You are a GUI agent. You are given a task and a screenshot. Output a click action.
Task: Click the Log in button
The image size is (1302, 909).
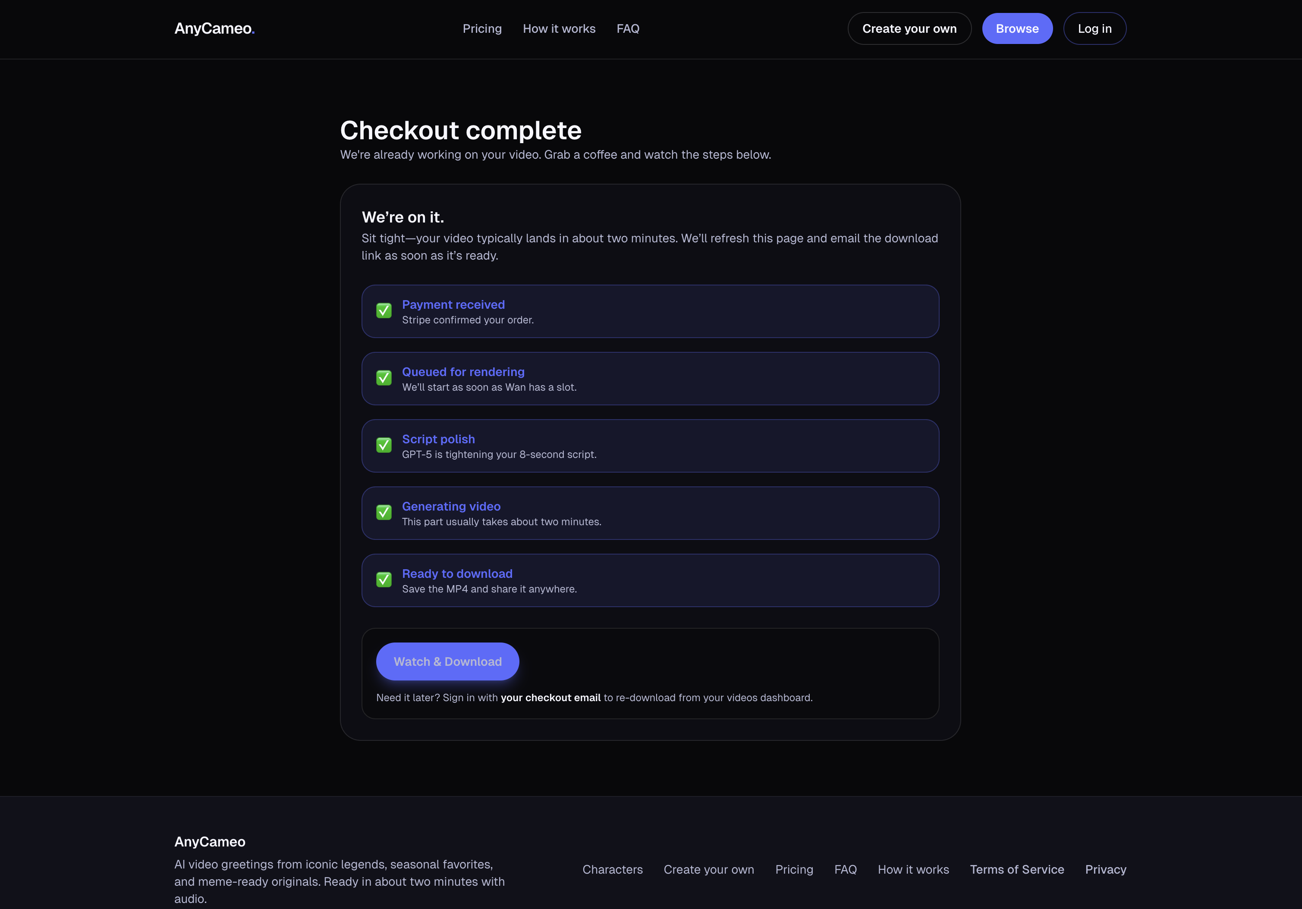(1094, 28)
